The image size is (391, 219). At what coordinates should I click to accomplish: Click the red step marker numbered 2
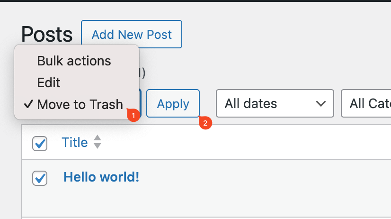coord(205,123)
